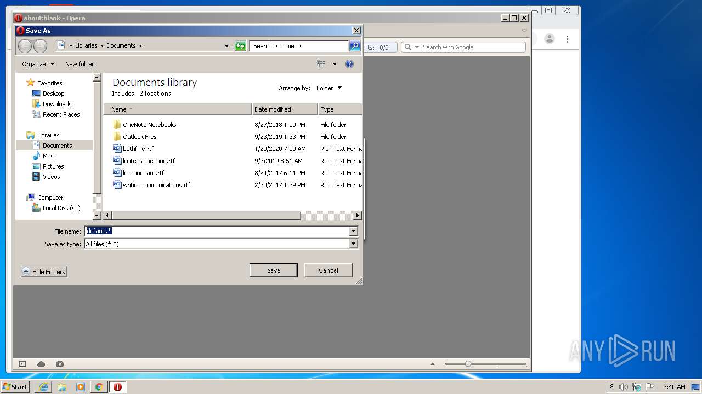This screenshot has width=702, height=394.
Task: Click the Action Center flag icon in tray
Action: pyautogui.click(x=650, y=387)
